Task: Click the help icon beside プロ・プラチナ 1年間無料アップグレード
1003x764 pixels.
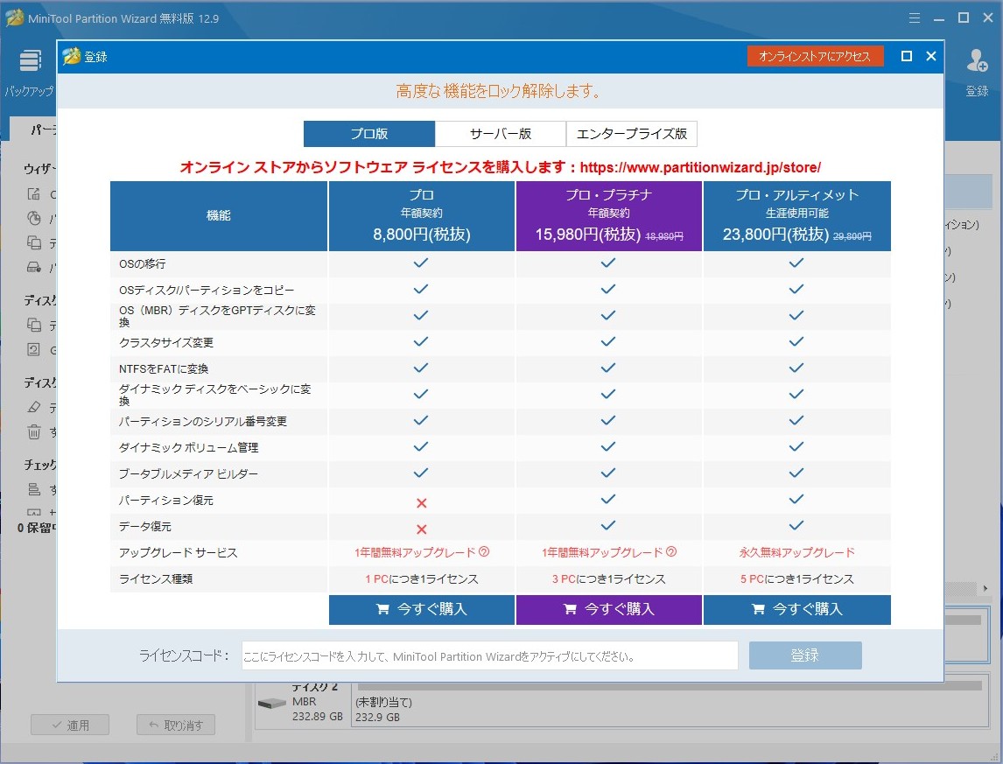Action: 671,552
